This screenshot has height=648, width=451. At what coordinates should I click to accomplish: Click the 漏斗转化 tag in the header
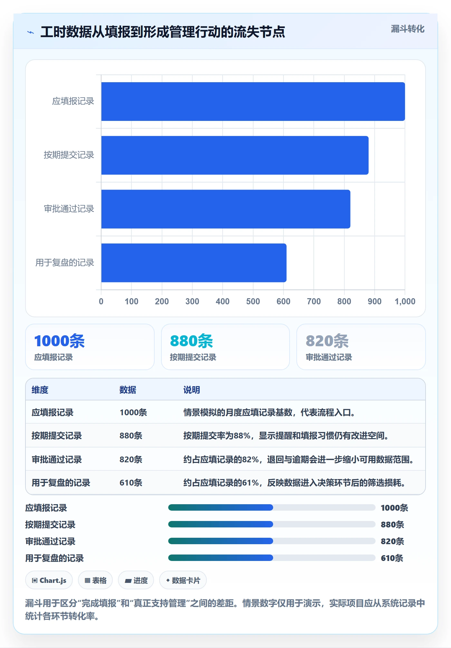pyautogui.click(x=408, y=29)
